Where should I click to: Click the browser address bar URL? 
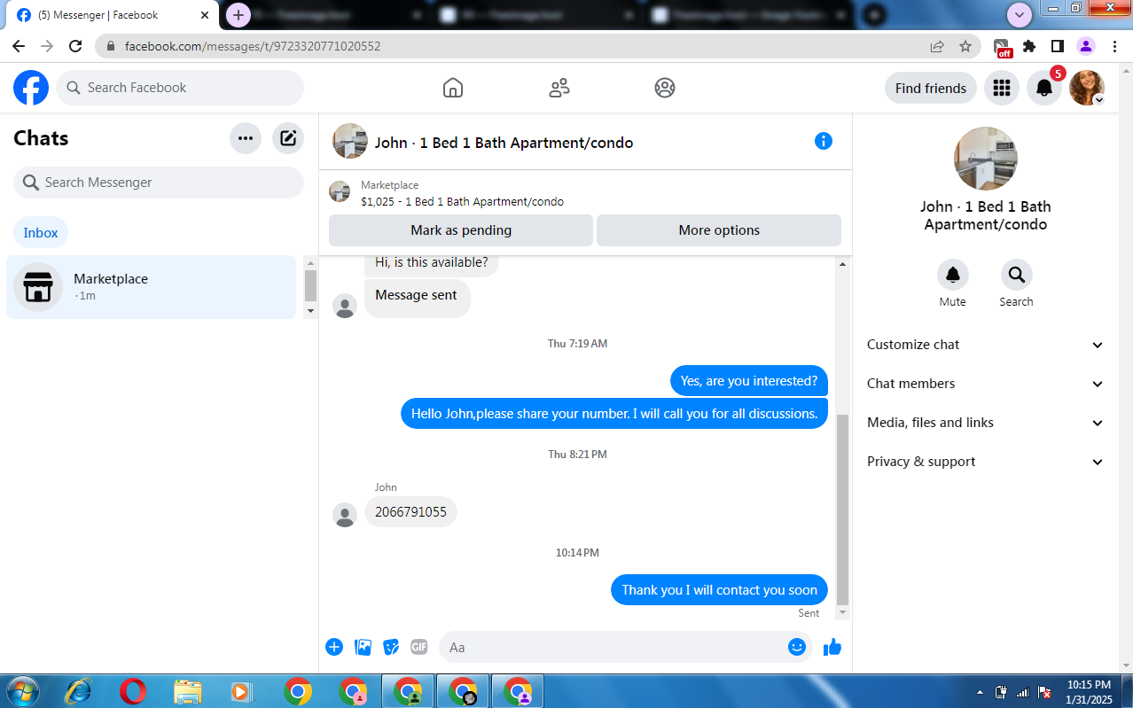coord(253,46)
